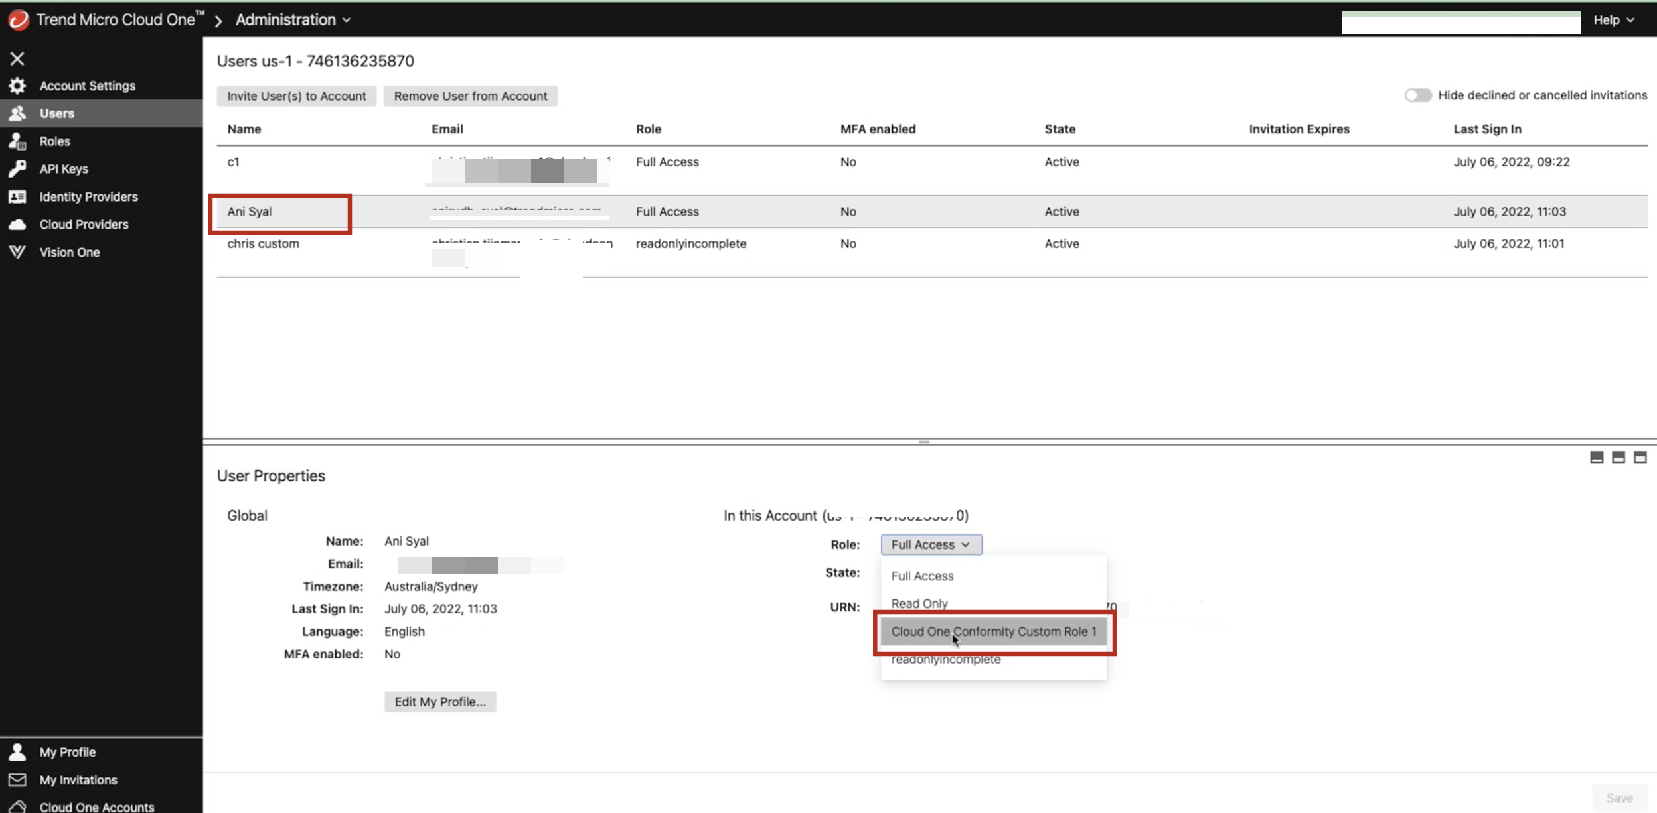This screenshot has width=1657, height=813.
Task: Click the Vision One V icon
Action: (x=17, y=252)
